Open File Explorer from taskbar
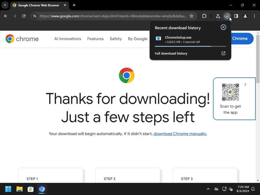Image resolution: width=260 pixels, height=195 pixels. click(19, 189)
